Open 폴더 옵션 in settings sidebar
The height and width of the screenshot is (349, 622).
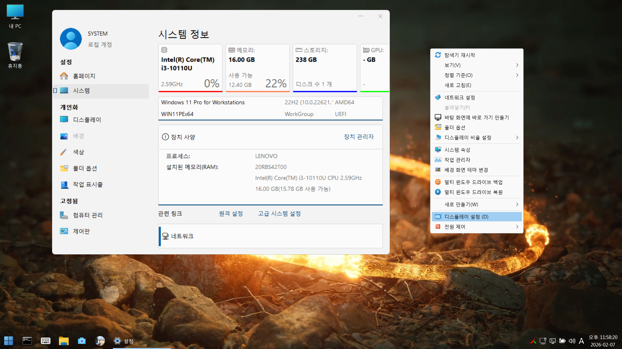(85, 168)
